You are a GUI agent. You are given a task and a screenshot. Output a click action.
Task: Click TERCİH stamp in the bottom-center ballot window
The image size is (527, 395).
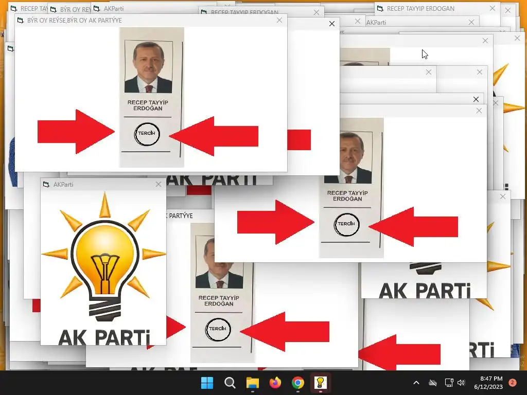218,329
